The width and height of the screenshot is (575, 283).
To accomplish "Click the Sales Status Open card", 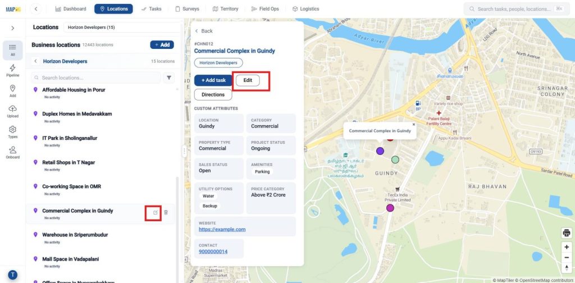I will pos(219,168).
